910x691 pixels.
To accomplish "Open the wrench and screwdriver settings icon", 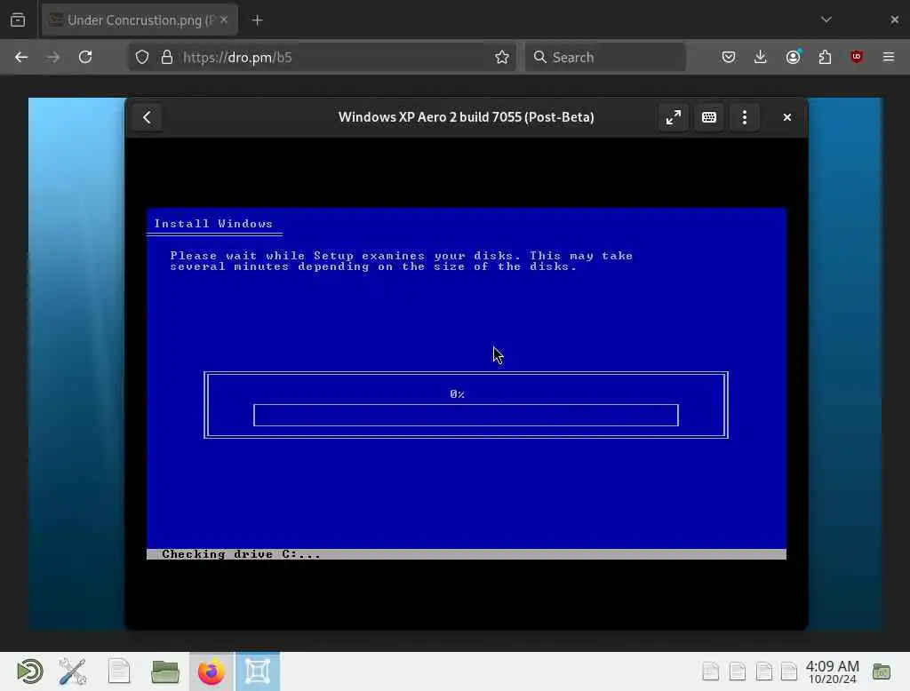I will click(x=73, y=671).
